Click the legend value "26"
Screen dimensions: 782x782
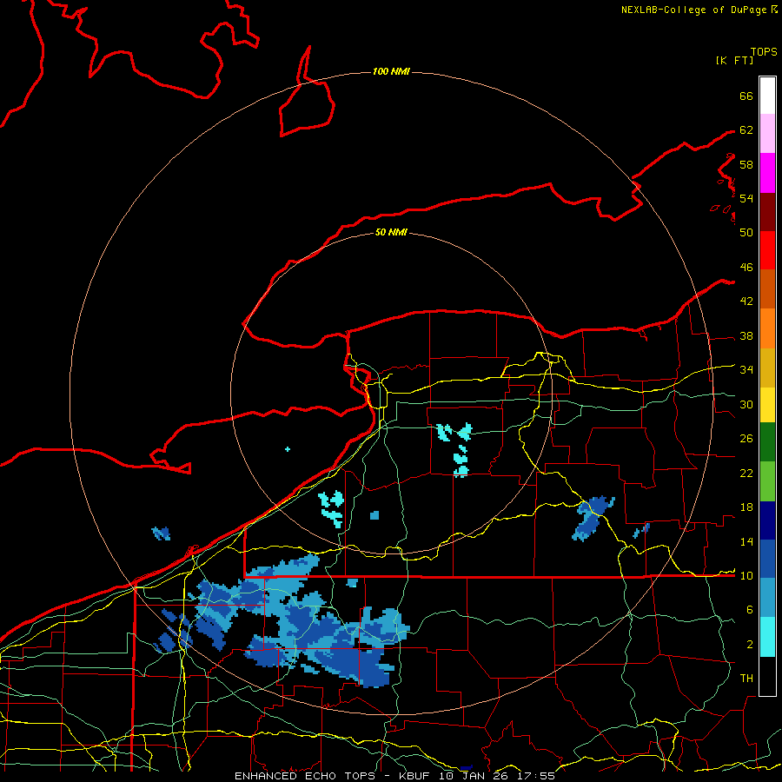tap(746, 439)
